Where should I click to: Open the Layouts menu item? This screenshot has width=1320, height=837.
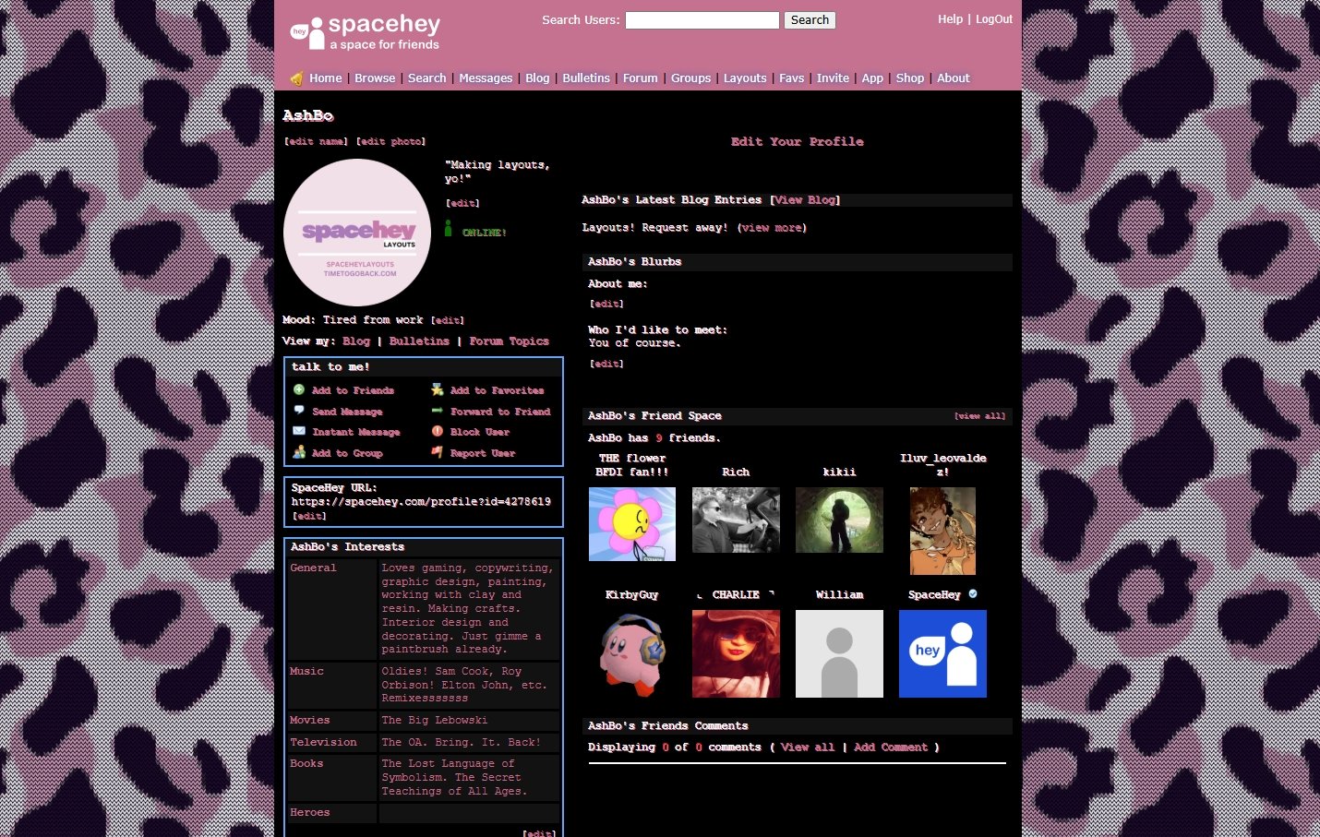tap(744, 78)
